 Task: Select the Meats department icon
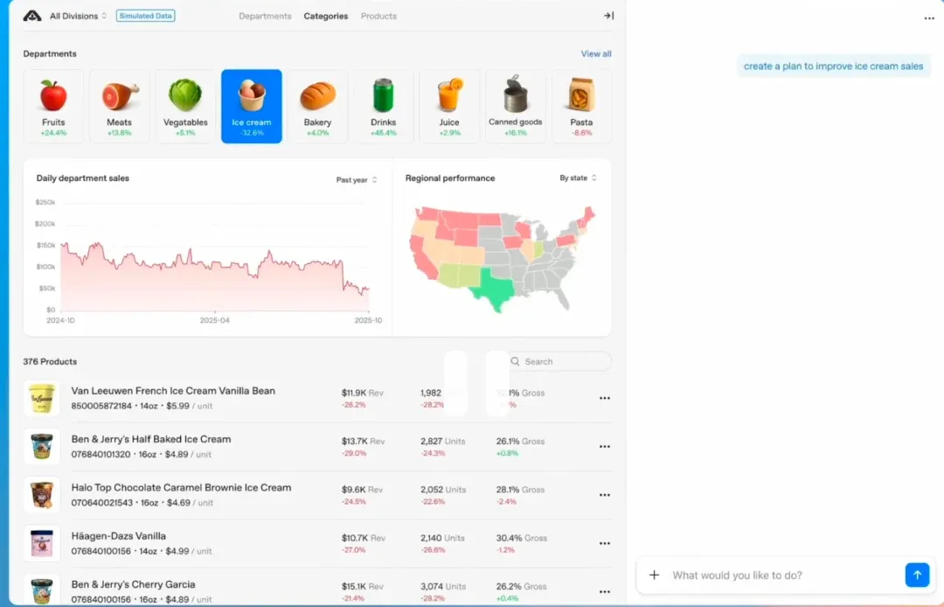[x=120, y=96]
